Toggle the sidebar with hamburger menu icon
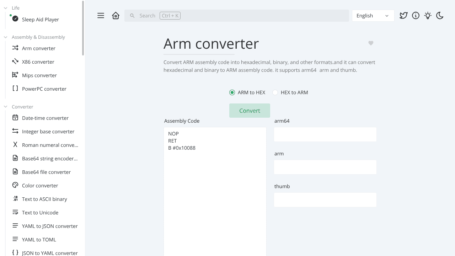Image resolution: width=455 pixels, height=256 pixels. pos(101,16)
